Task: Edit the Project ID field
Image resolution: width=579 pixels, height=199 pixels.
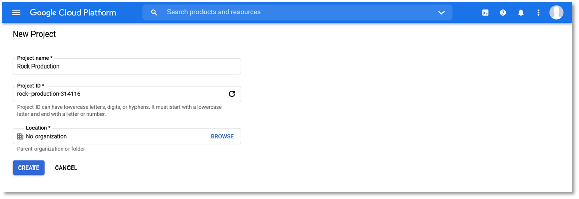Action: pyautogui.click(x=127, y=94)
